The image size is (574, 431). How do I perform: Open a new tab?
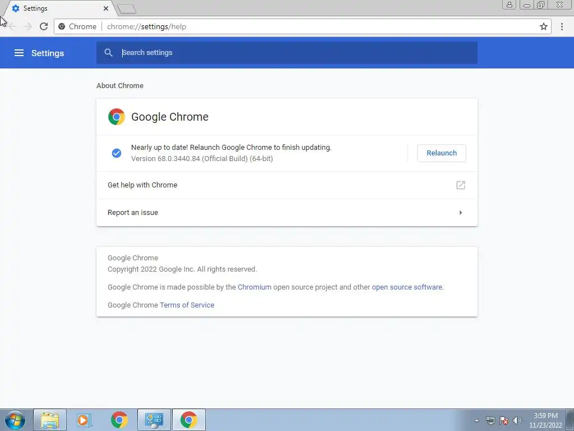tap(127, 9)
